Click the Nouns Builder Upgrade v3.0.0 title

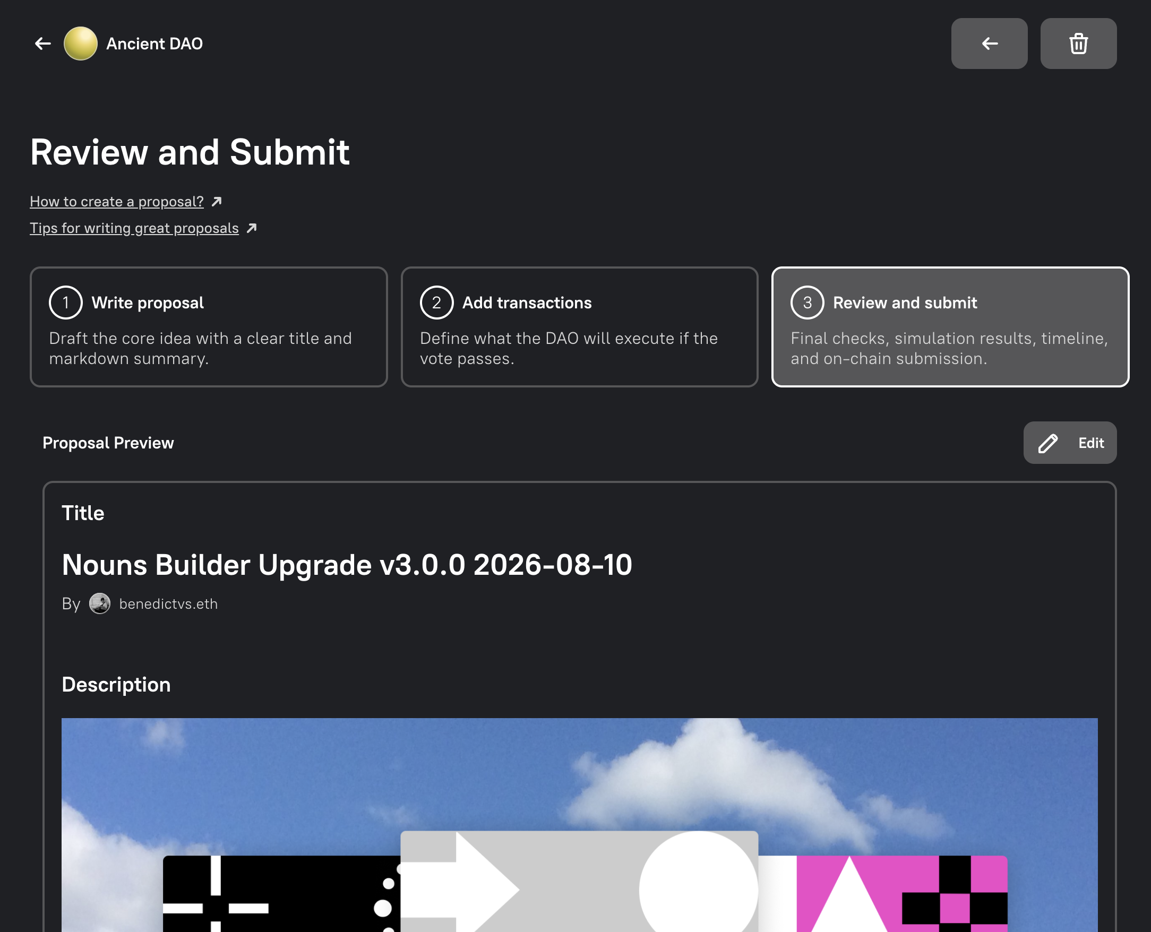coord(347,565)
